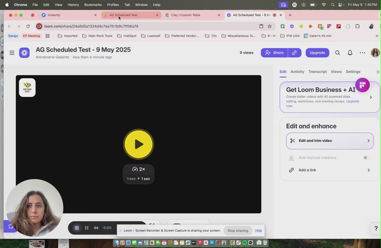Click the purple Loom logo home icon
Screen dimensions: 381x248
[24, 53]
